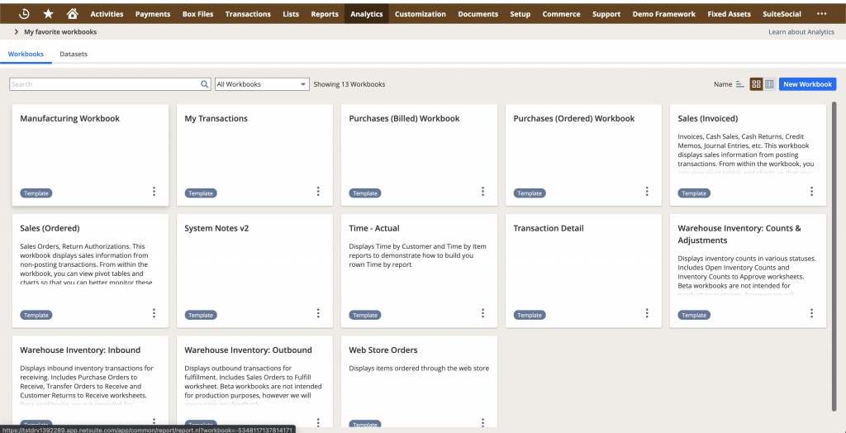Select the Workbooks tab
Screen dimensions: 846x433
click(26, 54)
